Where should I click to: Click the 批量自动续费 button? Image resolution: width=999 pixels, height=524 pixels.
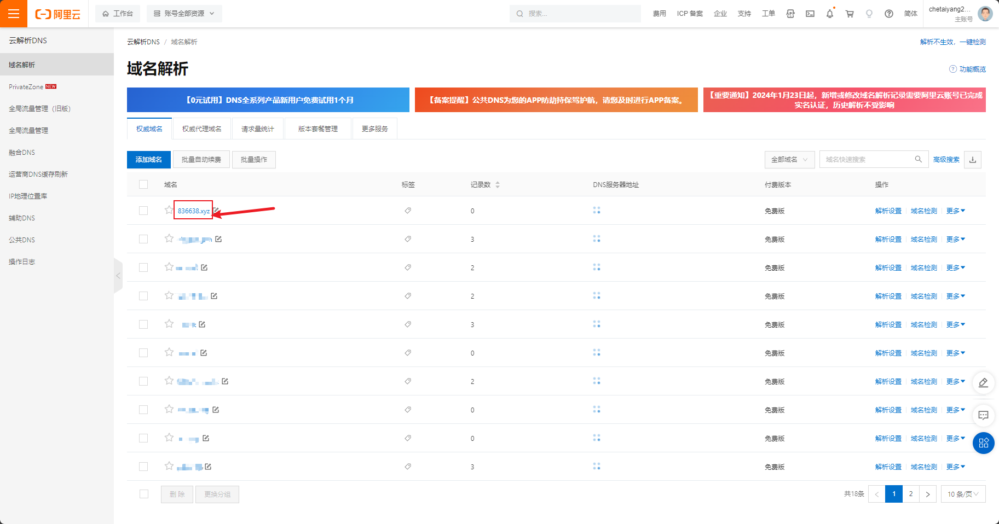click(x=201, y=160)
